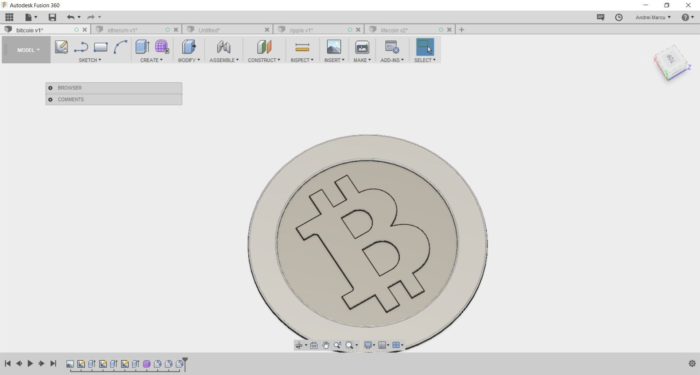Open the Help question mark menu
This screenshot has height=375, width=700.
[x=688, y=17]
